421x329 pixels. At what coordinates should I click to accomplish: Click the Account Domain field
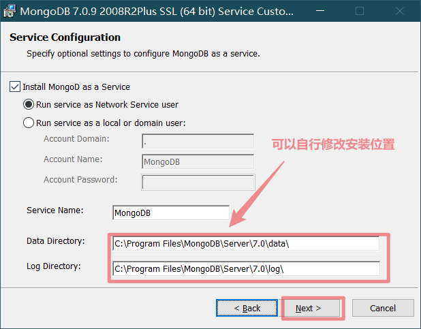[198, 141]
